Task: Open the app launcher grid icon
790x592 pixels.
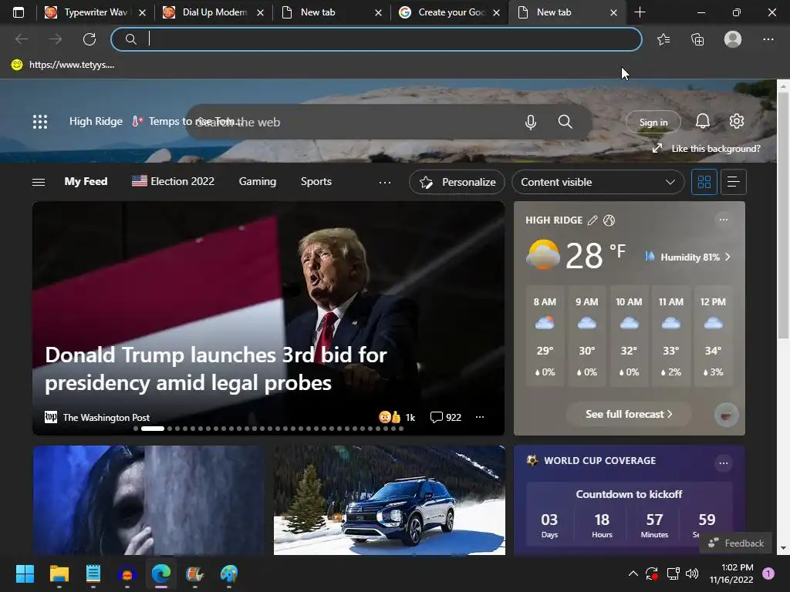Action: (40, 122)
